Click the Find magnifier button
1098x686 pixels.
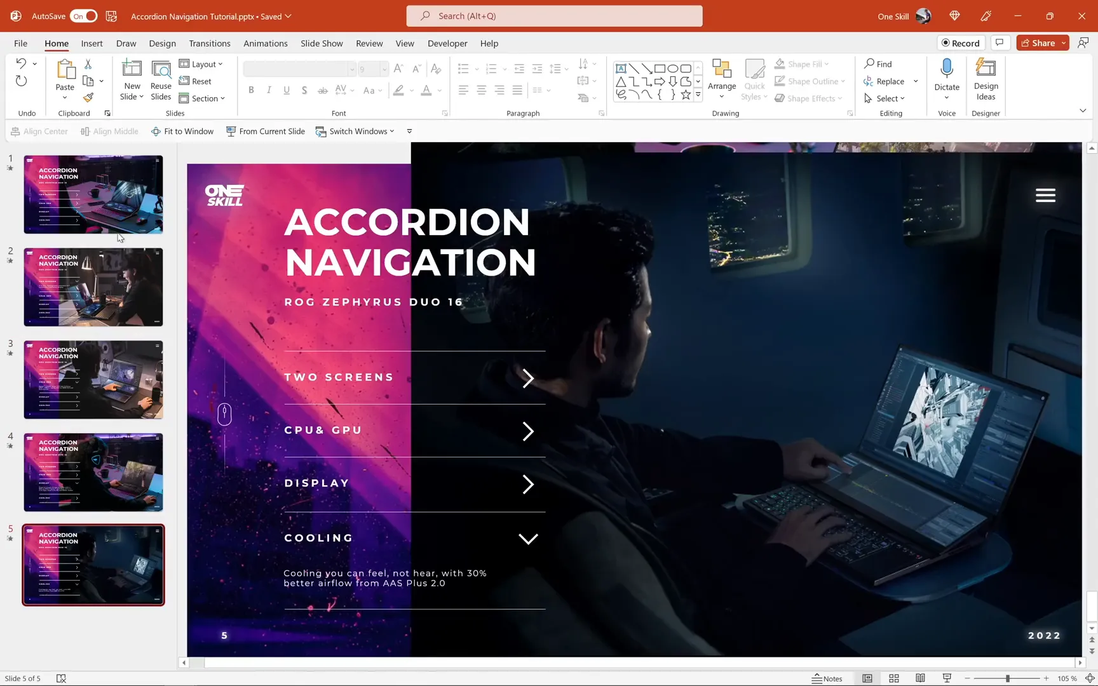[878, 64]
